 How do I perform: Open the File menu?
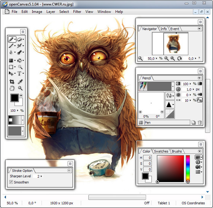tap(14, 12)
